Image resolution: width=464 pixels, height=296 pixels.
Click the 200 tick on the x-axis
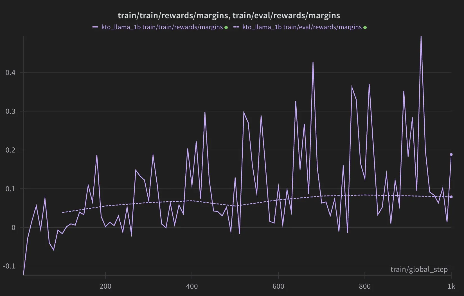pos(105,286)
